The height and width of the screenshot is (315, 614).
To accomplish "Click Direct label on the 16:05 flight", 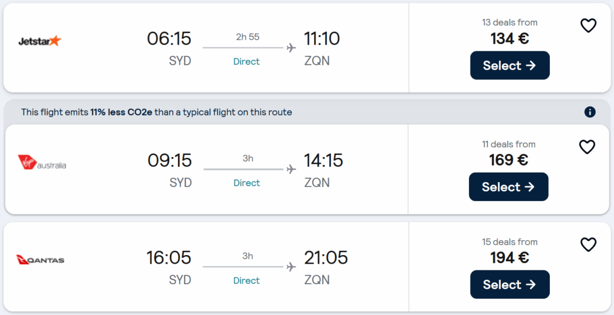I will tap(247, 280).
